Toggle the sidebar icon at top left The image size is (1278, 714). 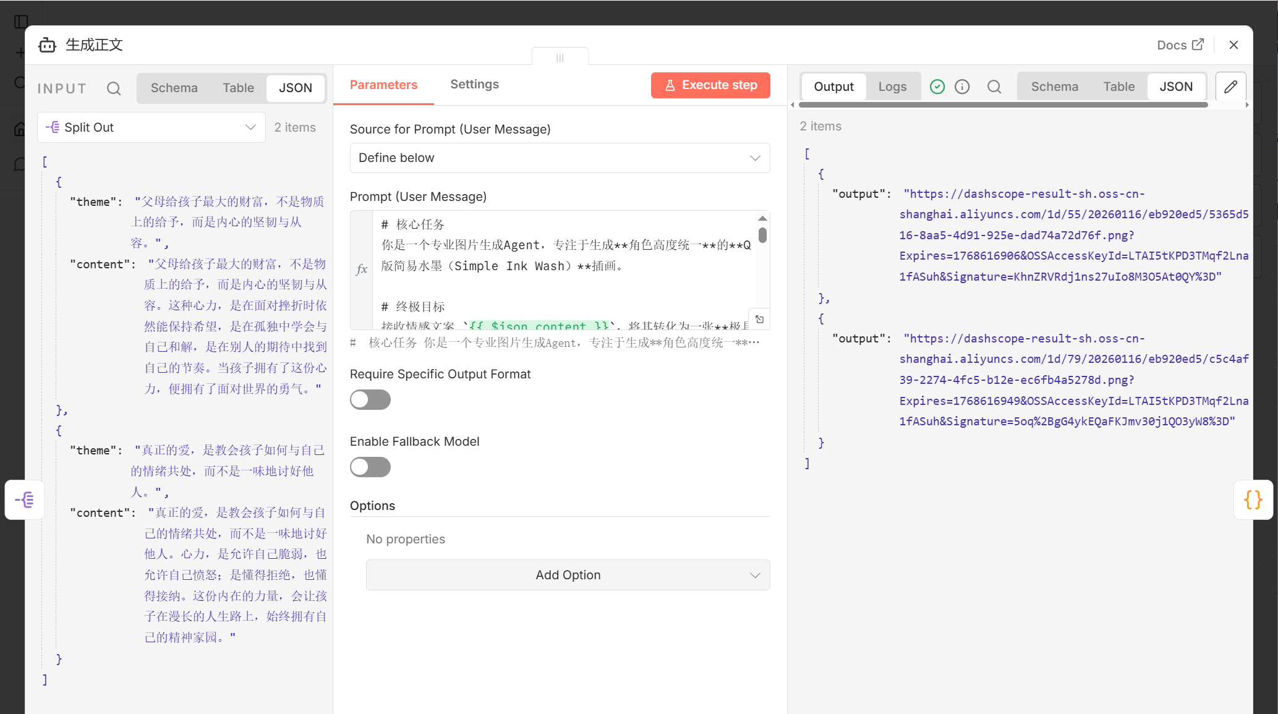coord(21,22)
